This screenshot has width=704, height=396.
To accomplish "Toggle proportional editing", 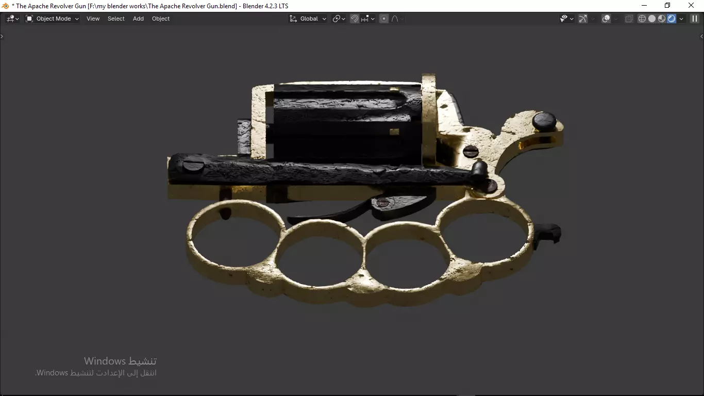I will click(384, 19).
